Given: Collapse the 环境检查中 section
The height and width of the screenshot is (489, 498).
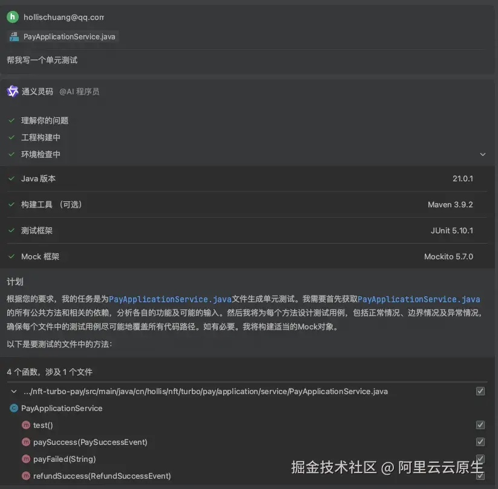Looking at the screenshot, I should [483, 154].
